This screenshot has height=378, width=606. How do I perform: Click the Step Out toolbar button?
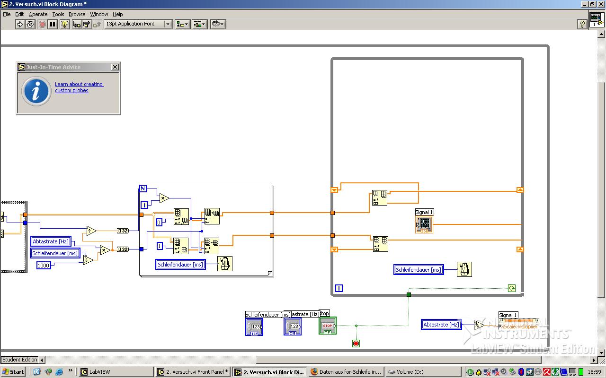click(x=97, y=24)
